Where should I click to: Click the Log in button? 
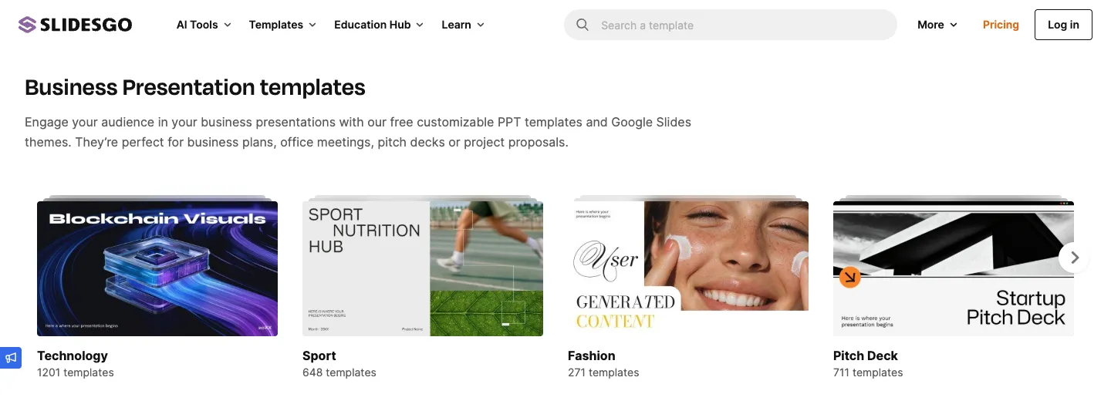tap(1063, 25)
